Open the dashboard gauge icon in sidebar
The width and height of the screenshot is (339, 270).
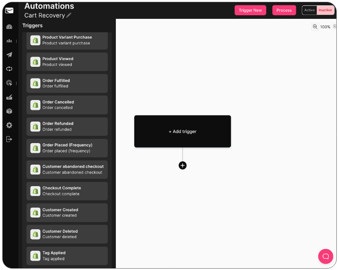click(x=9, y=27)
